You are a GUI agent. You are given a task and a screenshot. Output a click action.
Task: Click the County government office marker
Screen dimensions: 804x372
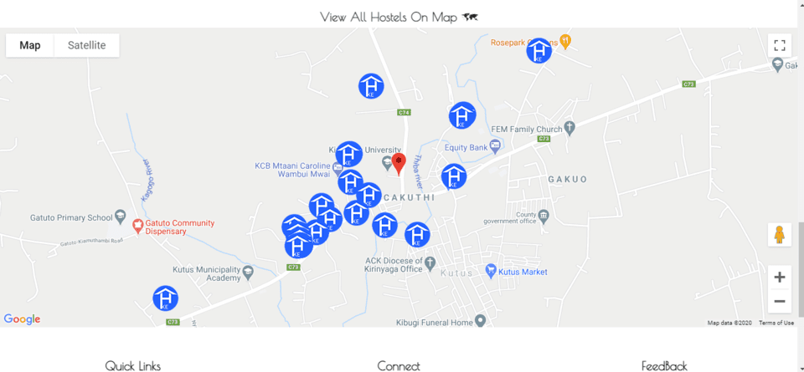544,216
